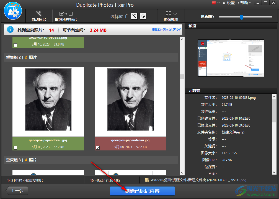Switch to 图像视图 grid view icon

click(x=169, y=14)
